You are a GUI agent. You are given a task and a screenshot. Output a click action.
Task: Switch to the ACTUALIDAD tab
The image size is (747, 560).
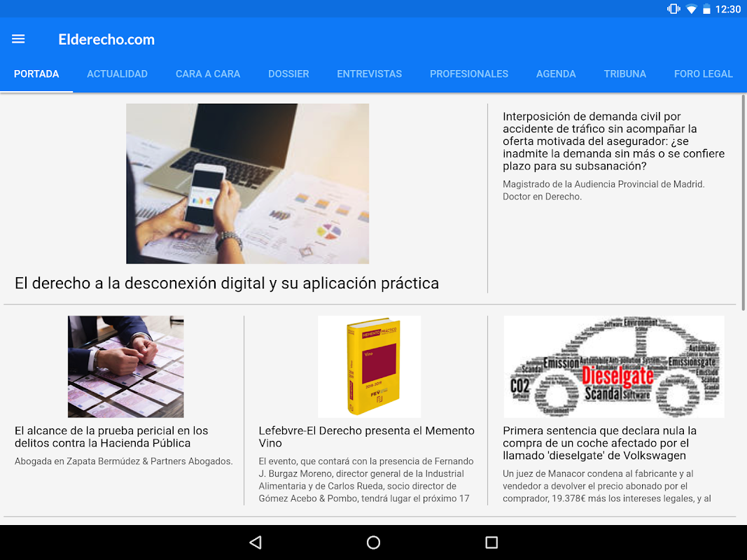click(x=117, y=74)
